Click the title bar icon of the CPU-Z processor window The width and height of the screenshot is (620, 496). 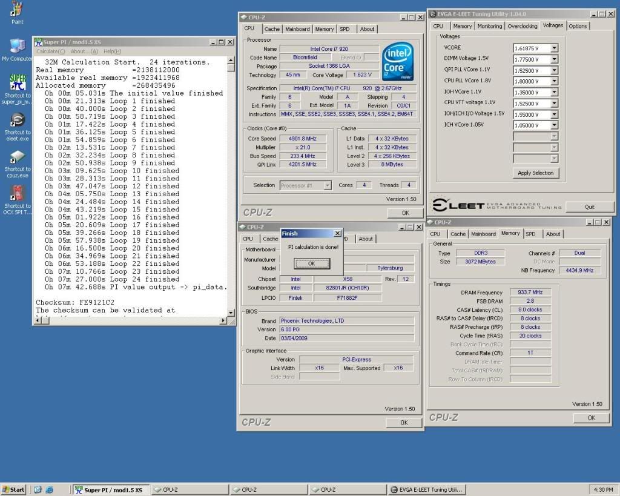pyautogui.click(x=244, y=18)
